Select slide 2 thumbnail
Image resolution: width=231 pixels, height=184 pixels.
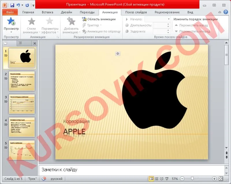click(x=22, y=81)
